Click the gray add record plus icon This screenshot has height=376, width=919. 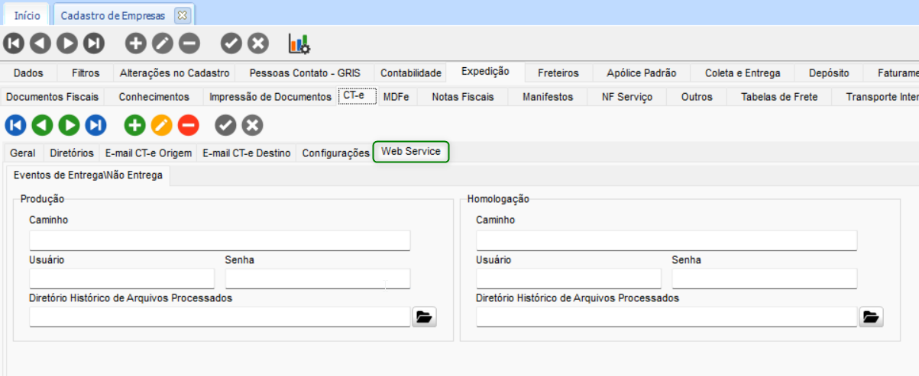tap(136, 43)
